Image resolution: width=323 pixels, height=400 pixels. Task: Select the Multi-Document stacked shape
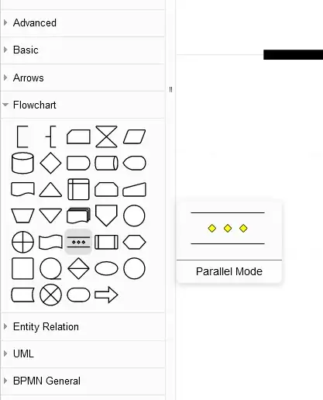78,216
